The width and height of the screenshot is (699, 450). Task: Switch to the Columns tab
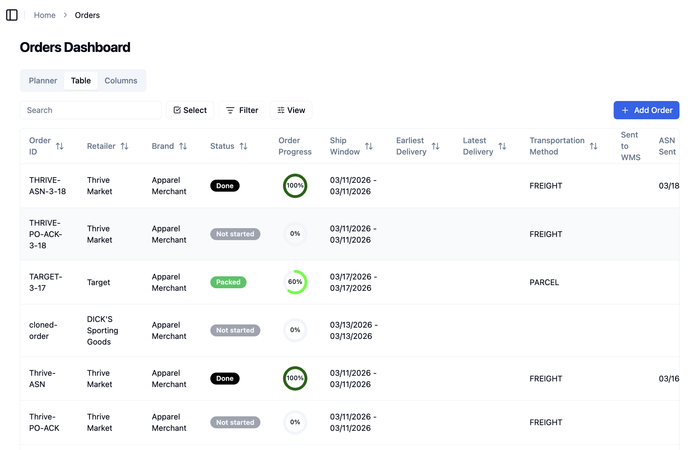coord(121,81)
